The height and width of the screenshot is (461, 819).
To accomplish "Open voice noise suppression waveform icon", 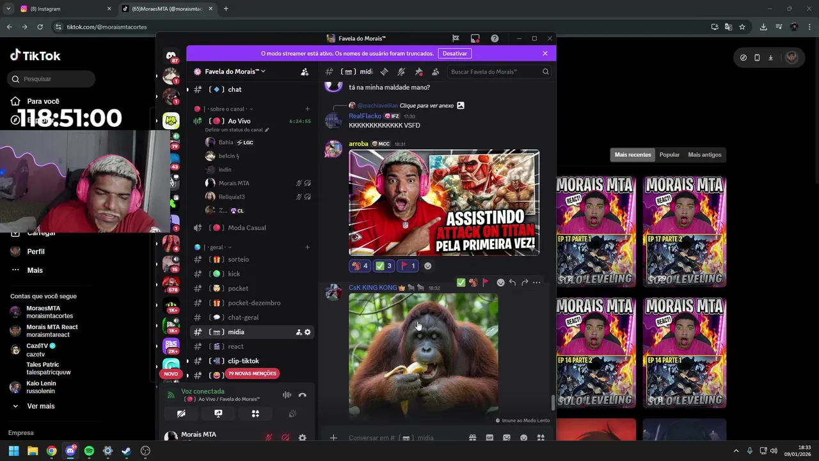I will 287,395.
